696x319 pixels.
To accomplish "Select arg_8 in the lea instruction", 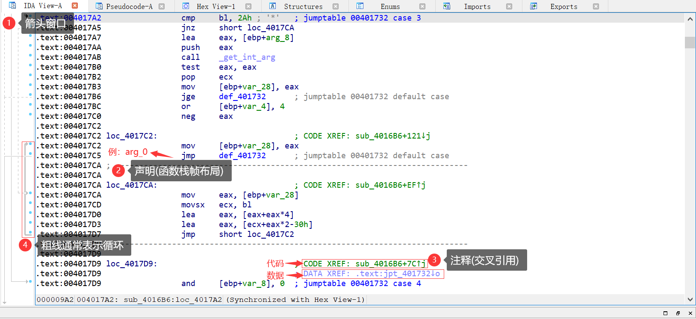I will coord(278,38).
